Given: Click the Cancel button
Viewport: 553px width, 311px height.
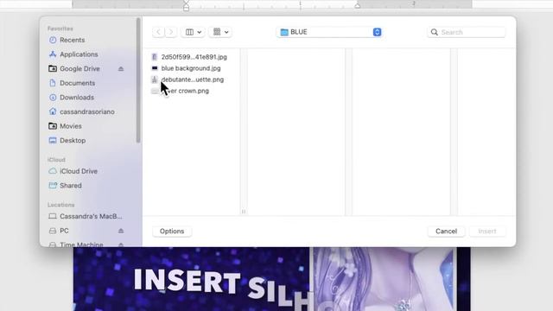Looking at the screenshot, I should coord(446,232).
